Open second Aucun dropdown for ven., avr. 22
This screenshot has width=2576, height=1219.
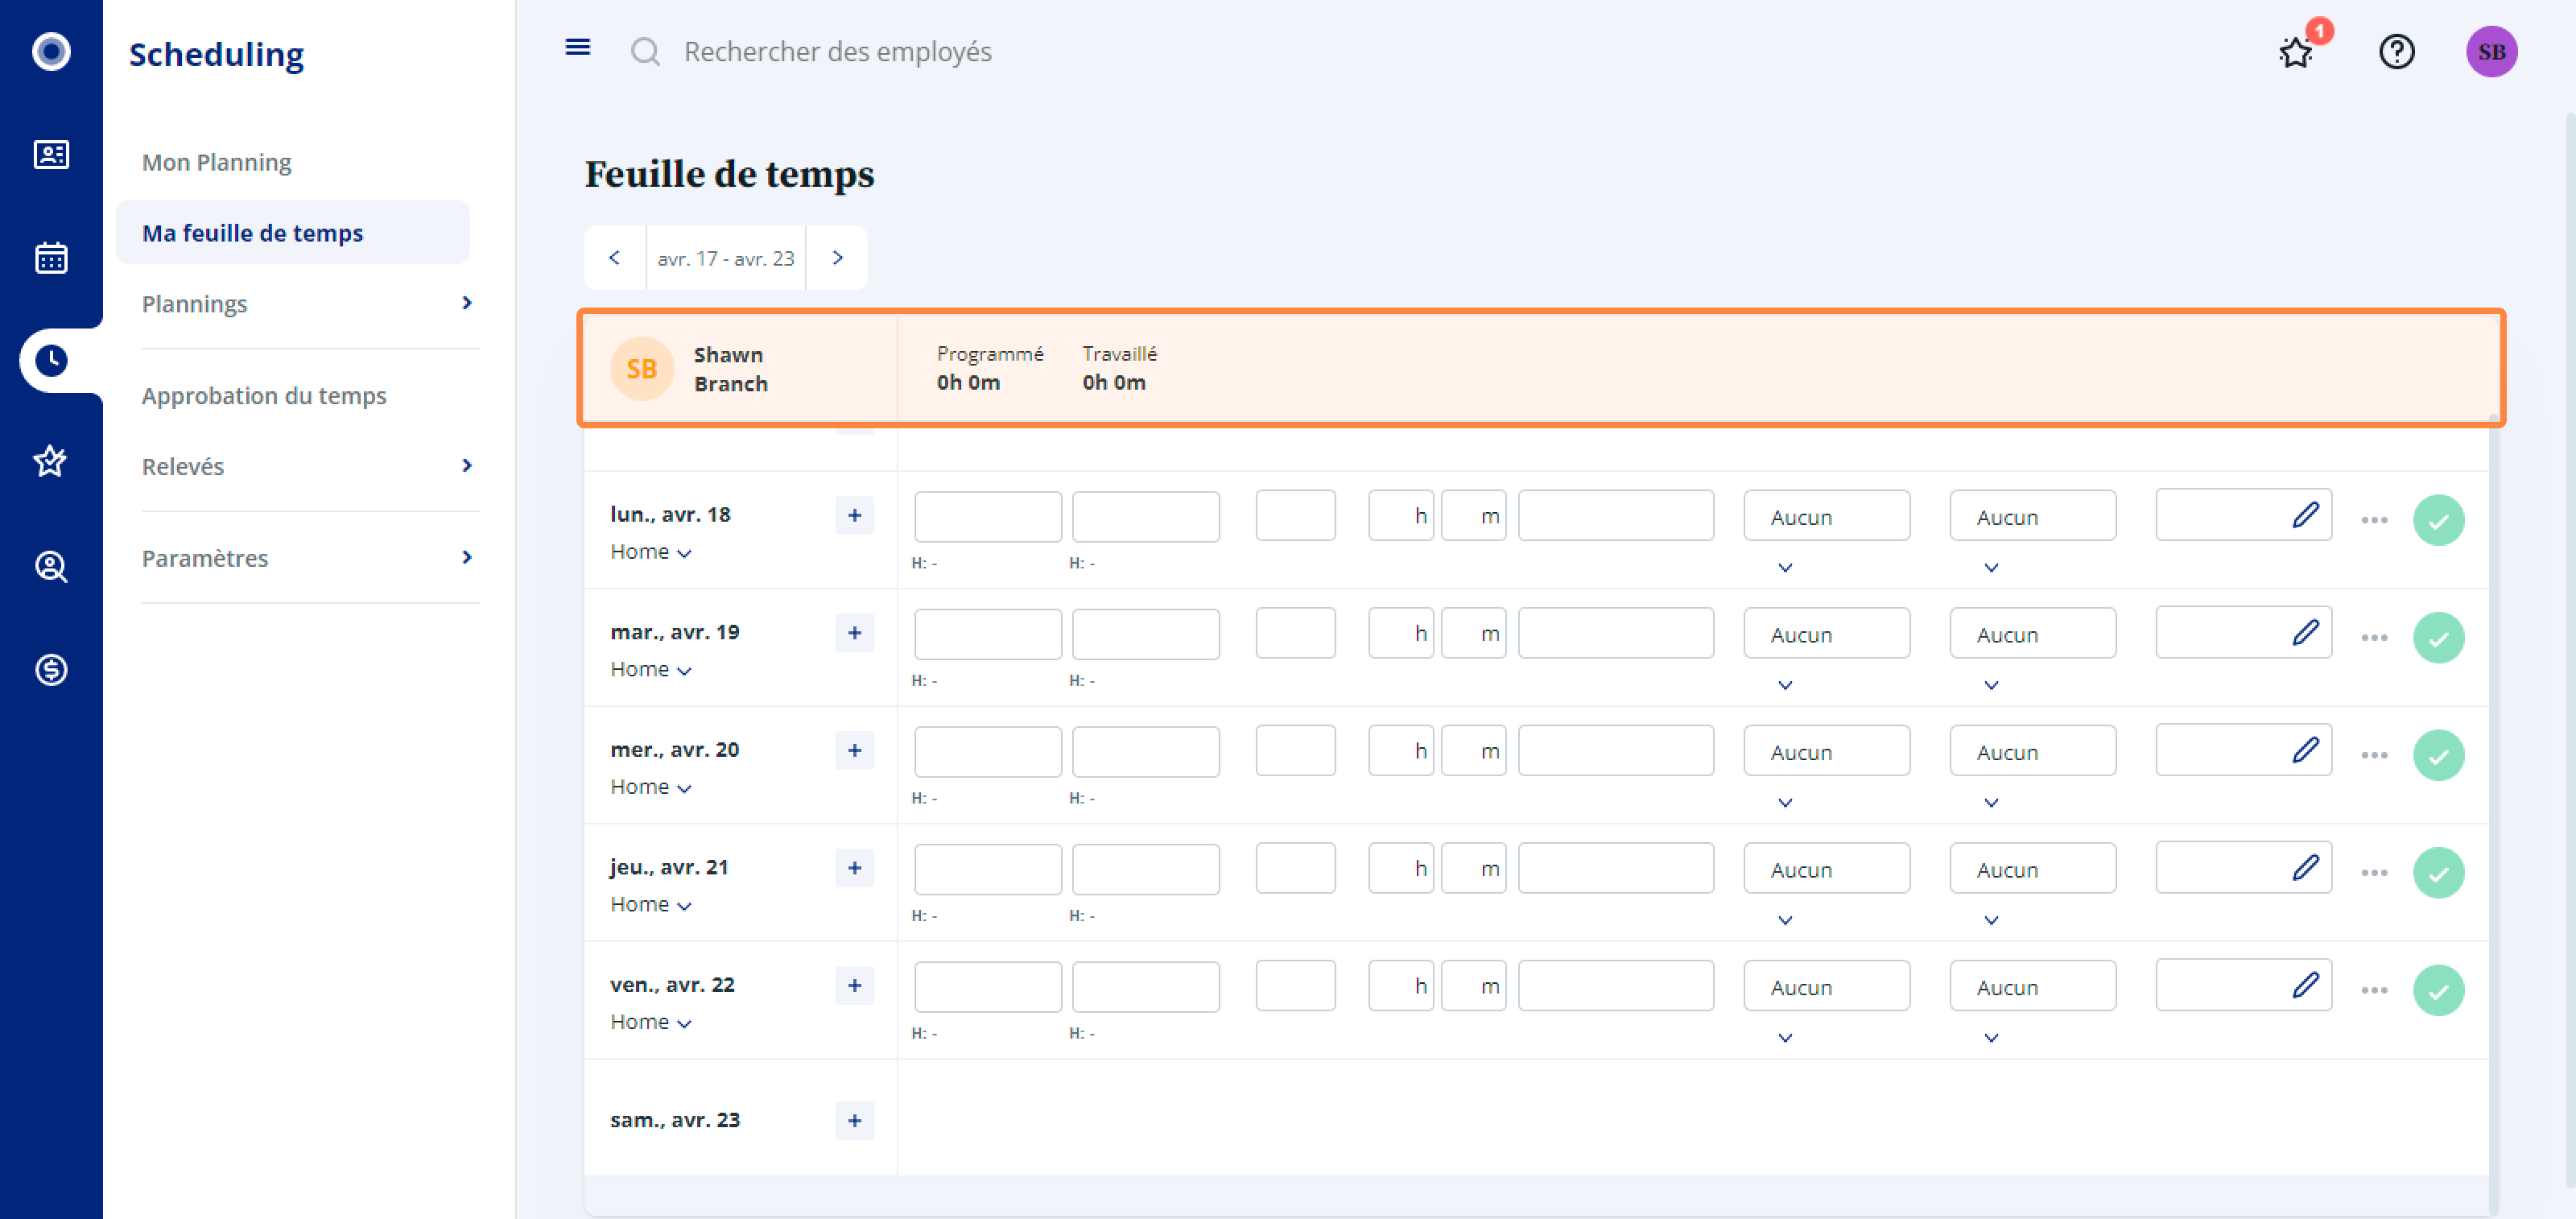click(2032, 986)
